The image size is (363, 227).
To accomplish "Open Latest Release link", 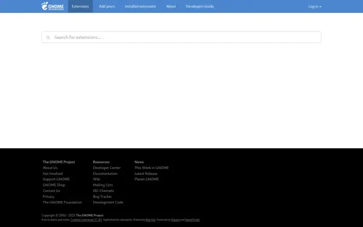I will pyautogui.click(x=146, y=174).
